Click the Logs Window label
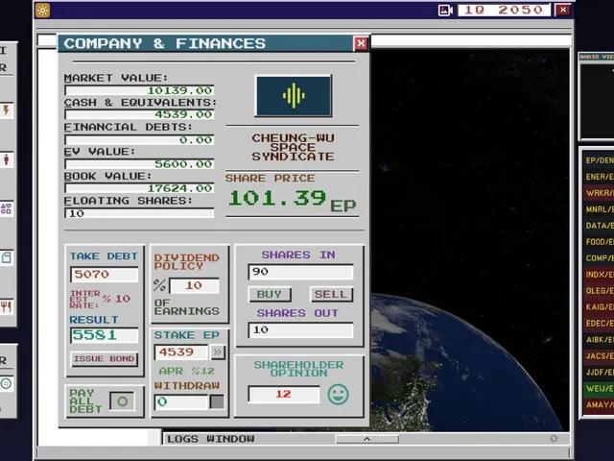Viewport: 614px width, 461px height. pyautogui.click(x=211, y=439)
